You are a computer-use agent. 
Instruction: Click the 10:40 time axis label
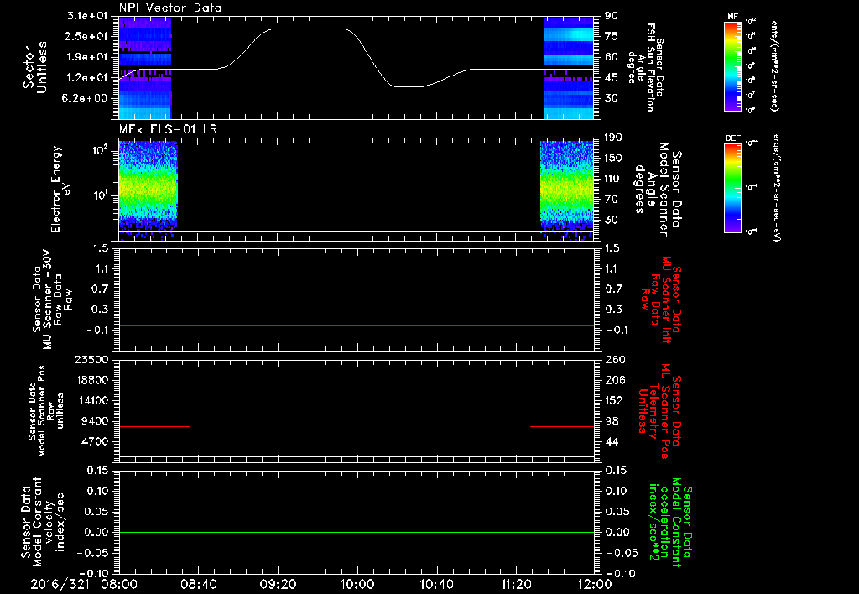[436, 584]
